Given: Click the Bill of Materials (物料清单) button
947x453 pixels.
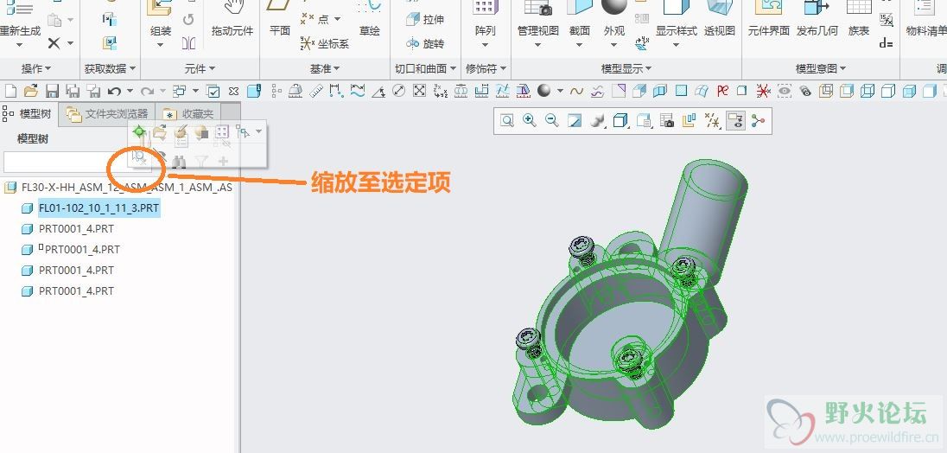Looking at the screenshot, I should 926,19.
